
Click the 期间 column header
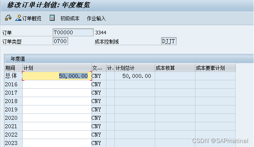pos(14,68)
